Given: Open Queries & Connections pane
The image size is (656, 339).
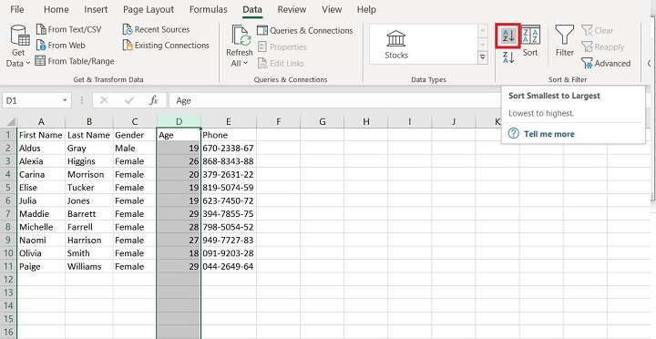Looking at the screenshot, I should 305,31.
